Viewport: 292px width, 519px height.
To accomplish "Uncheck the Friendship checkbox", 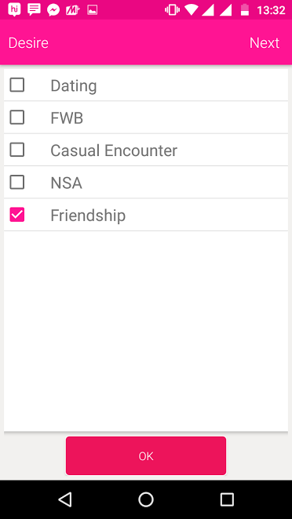I will point(17,215).
